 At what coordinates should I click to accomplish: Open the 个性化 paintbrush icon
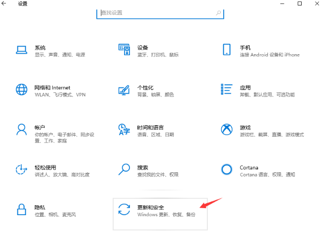coord(124,90)
